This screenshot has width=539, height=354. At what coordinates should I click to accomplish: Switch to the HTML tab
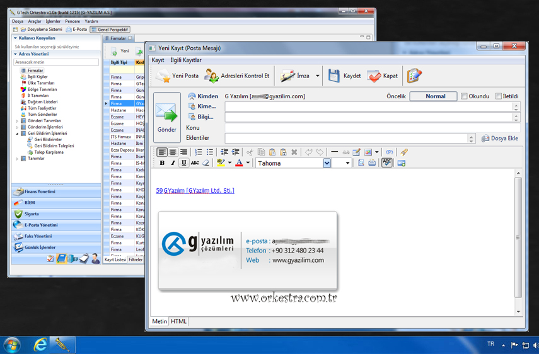click(x=178, y=321)
